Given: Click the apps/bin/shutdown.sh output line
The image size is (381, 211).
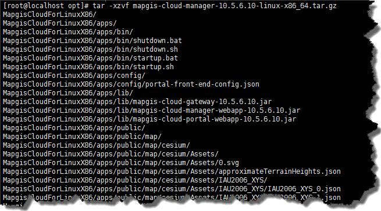Looking at the screenshot, I should pos(90,49).
